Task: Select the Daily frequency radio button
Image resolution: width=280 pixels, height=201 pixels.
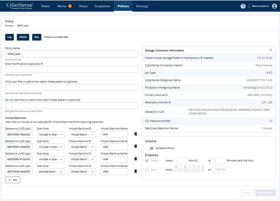Action: pos(147,170)
